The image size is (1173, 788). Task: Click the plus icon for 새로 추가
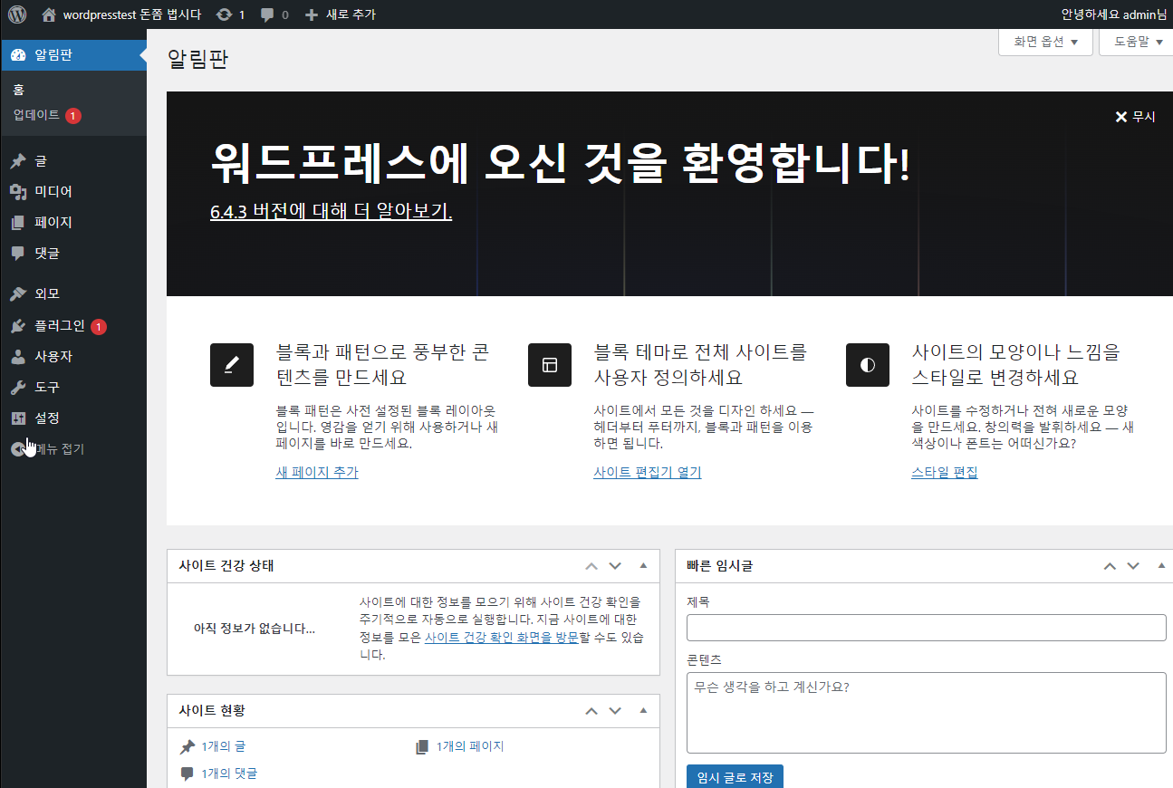[312, 14]
